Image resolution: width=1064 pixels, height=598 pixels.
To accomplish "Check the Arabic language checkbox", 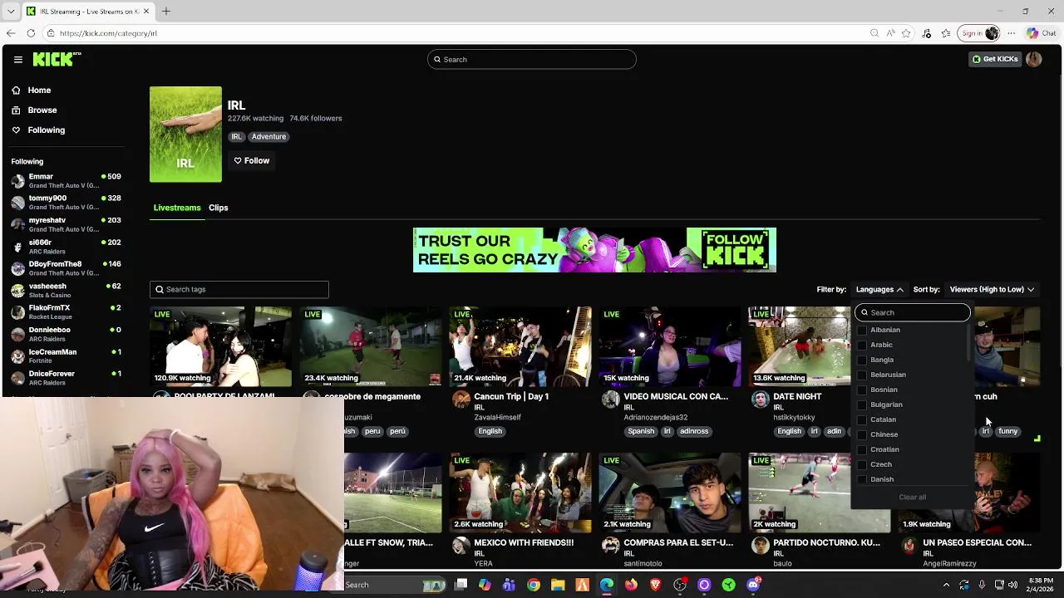I will [x=862, y=346].
